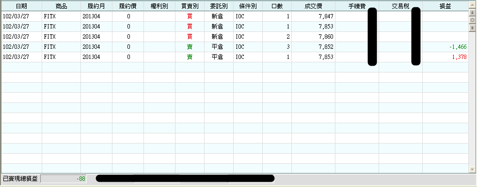This screenshot has height=187, width=477.
Task: Click the green 賣 in the 7,852 row
Action: tap(190, 47)
